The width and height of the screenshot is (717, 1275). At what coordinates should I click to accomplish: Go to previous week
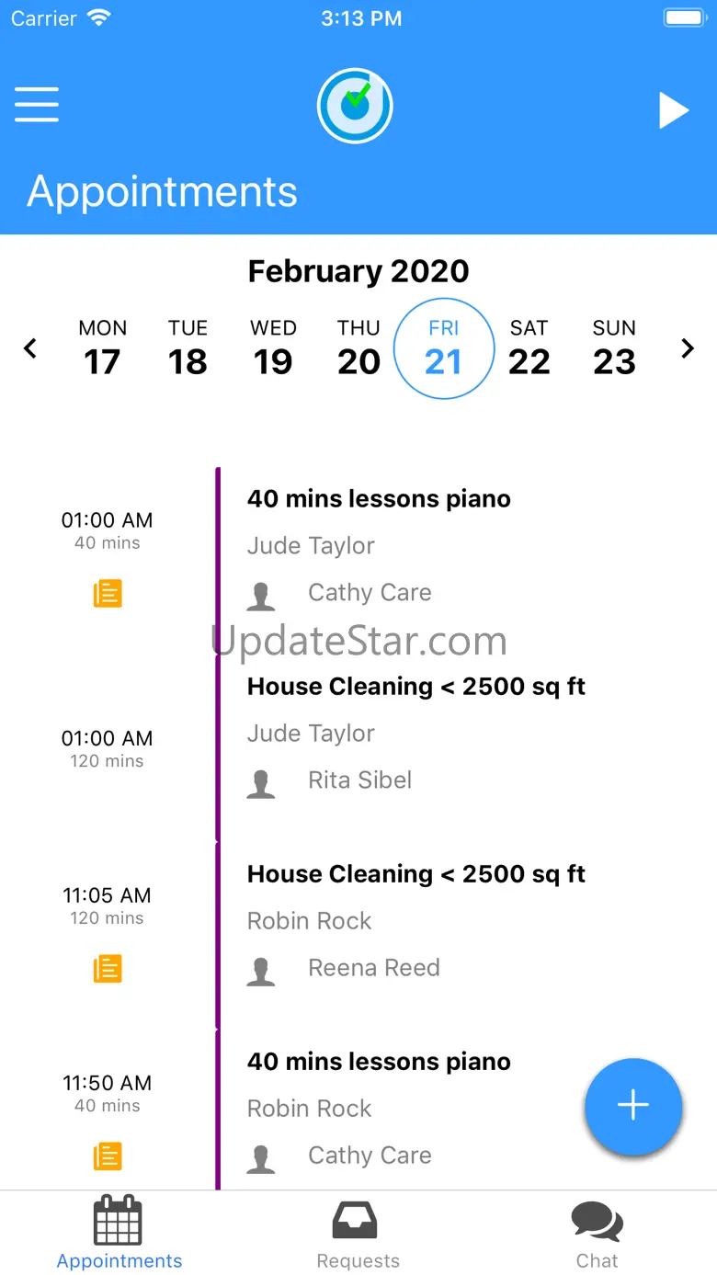(x=30, y=348)
